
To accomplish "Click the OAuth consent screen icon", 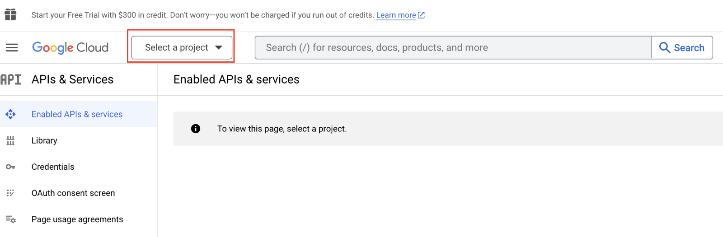I will point(10,193).
